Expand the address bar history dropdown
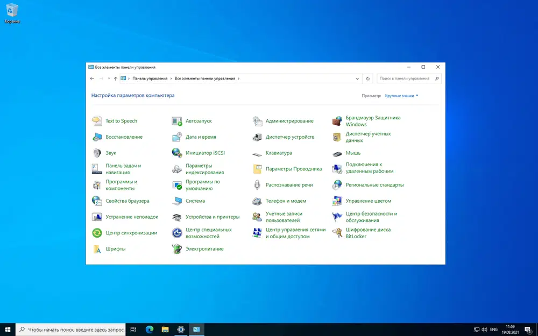538x336 pixels. click(x=357, y=78)
